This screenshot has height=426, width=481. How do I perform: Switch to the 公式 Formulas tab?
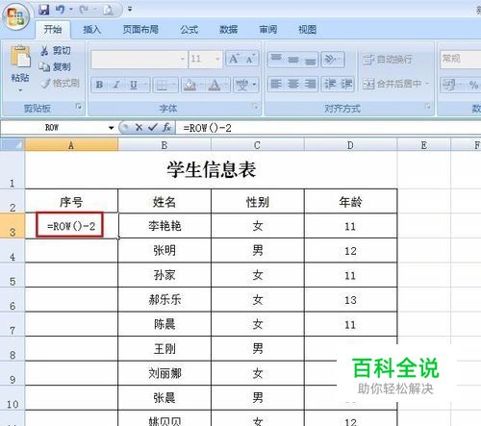pos(189,30)
